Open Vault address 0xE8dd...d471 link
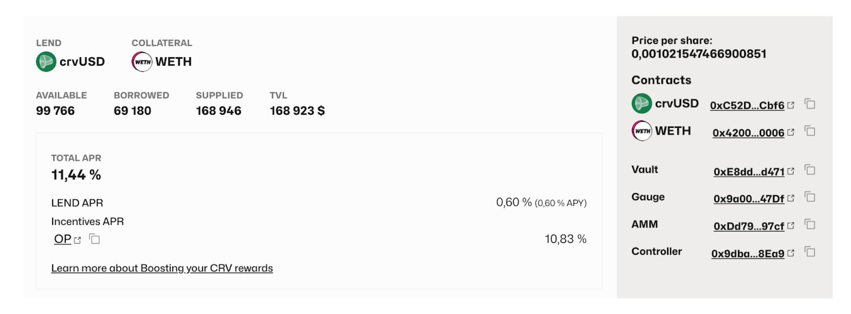This screenshot has width=851, height=314. (748, 172)
